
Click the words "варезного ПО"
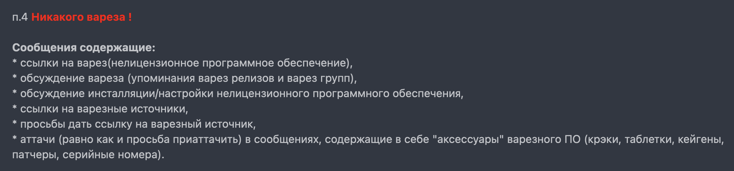point(544,139)
